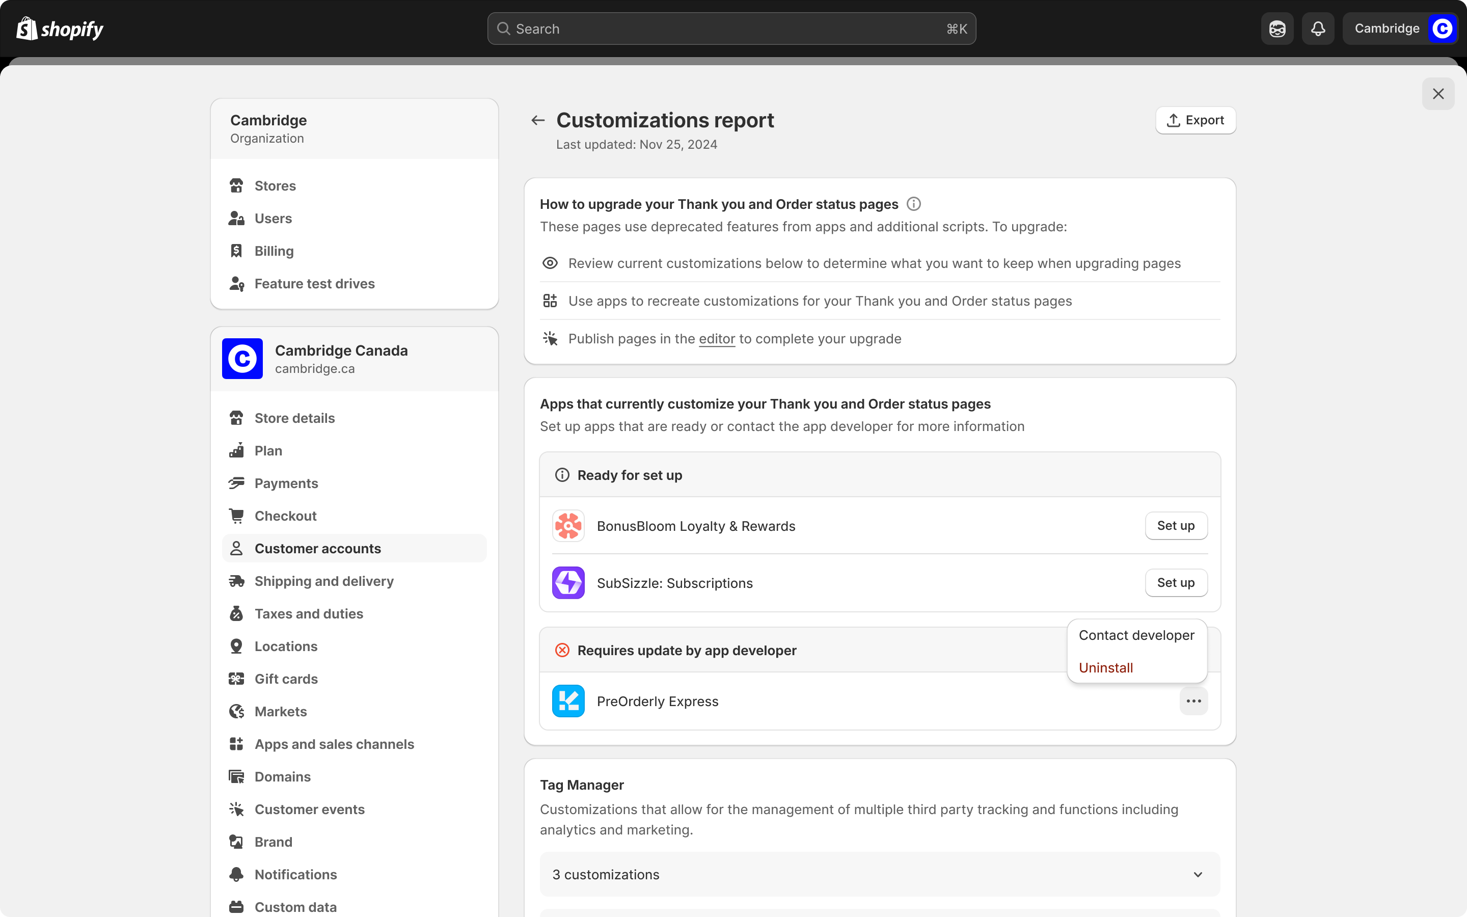Click the Taxes and duties icon

click(x=236, y=614)
